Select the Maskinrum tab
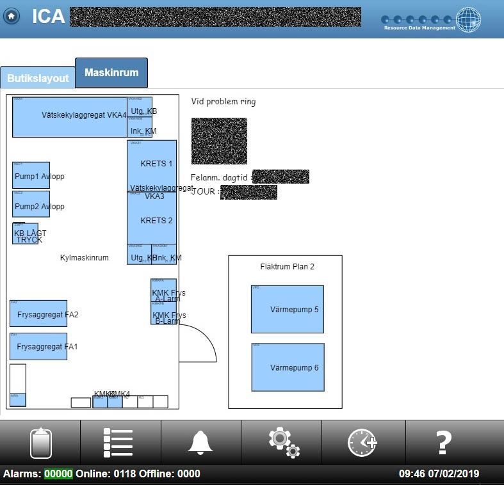This screenshot has height=485, width=504. [x=111, y=73]
